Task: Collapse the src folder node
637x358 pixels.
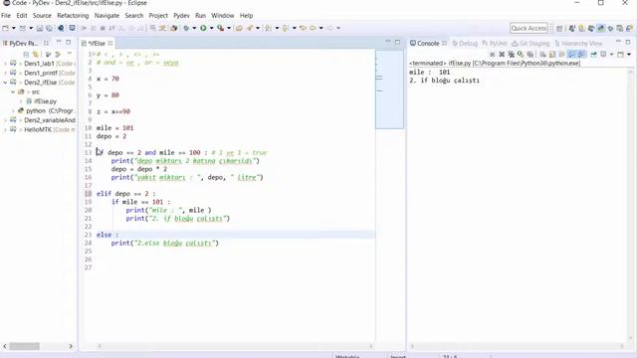Action: tap(13, 91)
